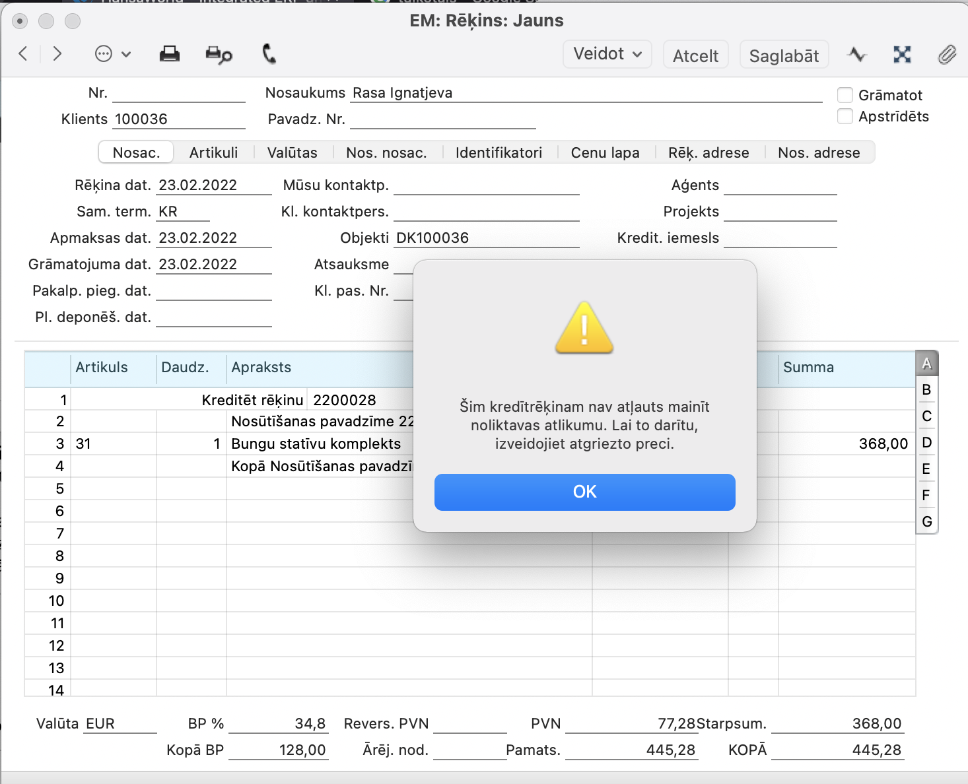The height and width of the screenshot is (784, 968).
Task: Open the ellipsis actions dropdown menu
Action: 113,54
